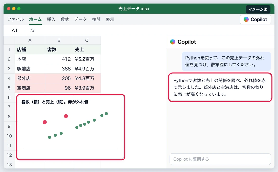
Task: Focus the Copilot に質問する input field
Action: click(x=220, y=159)
